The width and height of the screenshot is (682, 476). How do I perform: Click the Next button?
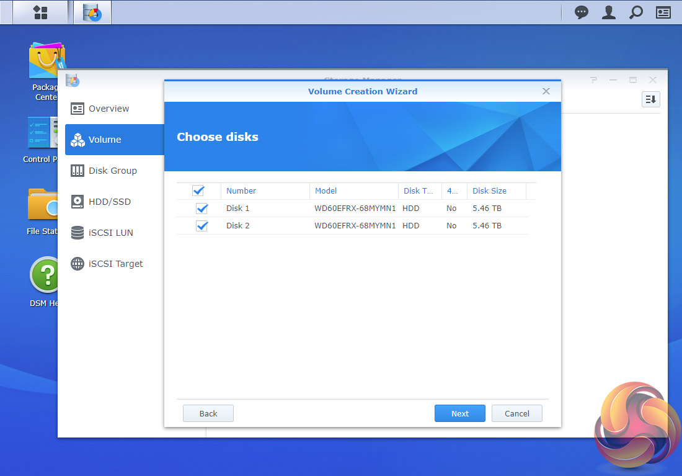click(x=460, y=413)
